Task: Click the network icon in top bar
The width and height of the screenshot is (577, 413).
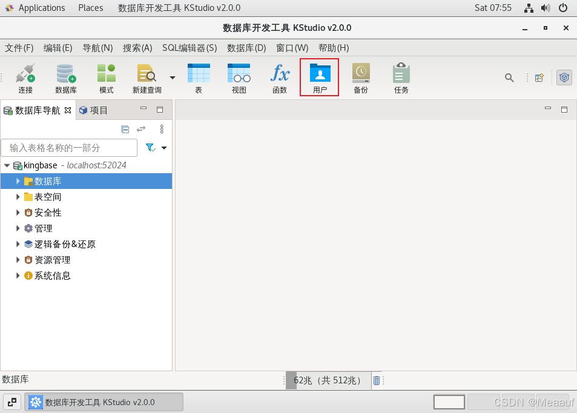Action: coord(529,8)
